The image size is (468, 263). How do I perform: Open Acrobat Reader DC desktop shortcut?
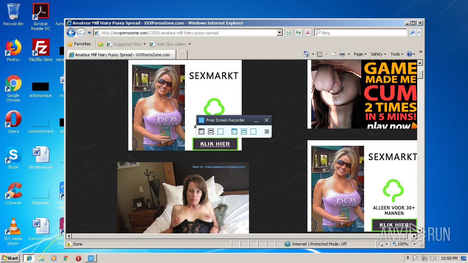pyautogui.click(x=41, y=17)
